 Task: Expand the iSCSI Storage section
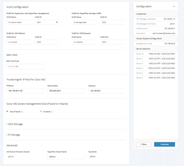pyautogui.click(x=15, y=124)
